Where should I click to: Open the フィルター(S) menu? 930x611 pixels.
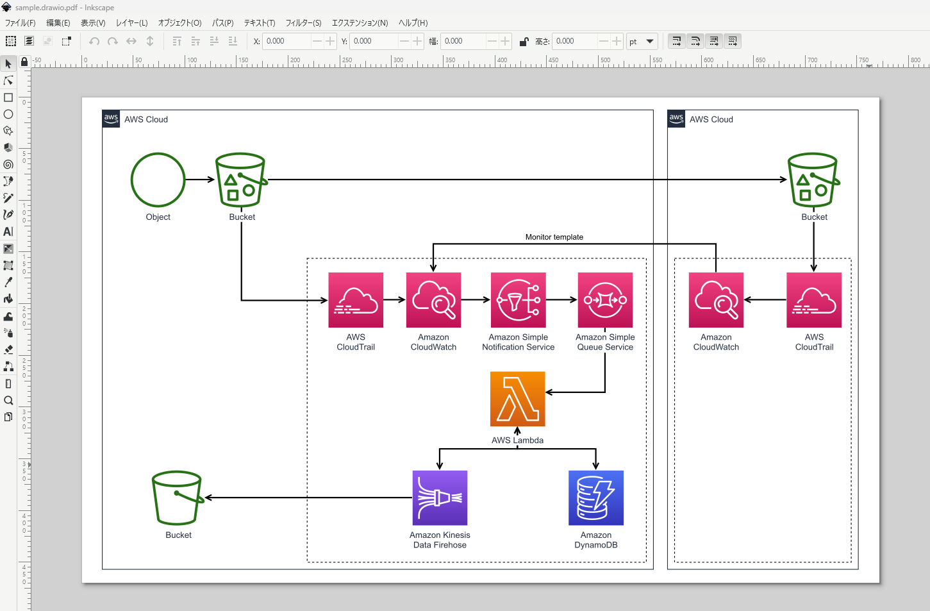coord(303,23)
